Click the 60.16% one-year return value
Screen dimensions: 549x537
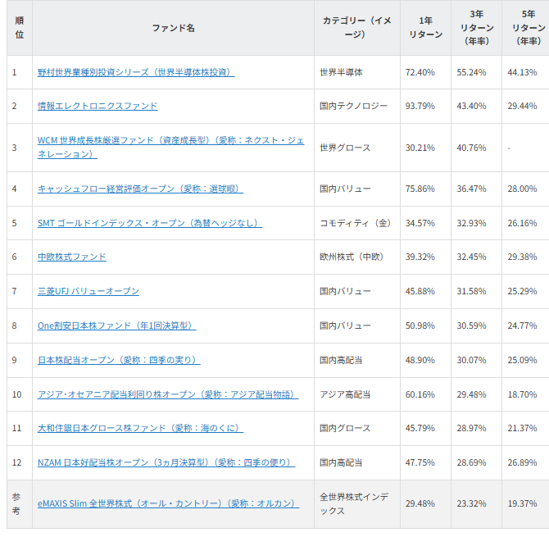pyautogui.click(x=420, y=395)
